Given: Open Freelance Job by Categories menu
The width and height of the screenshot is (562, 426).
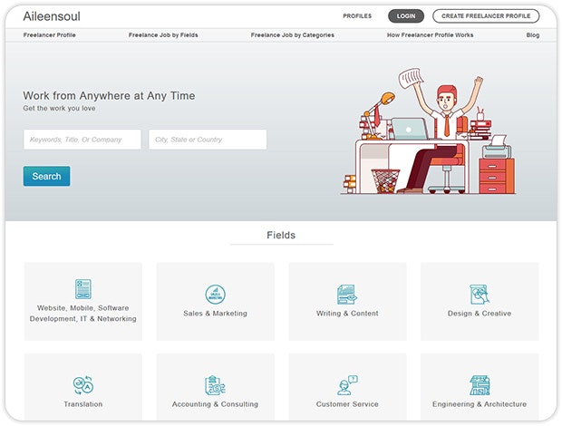Looking at the screenshot, I should 293,35.
